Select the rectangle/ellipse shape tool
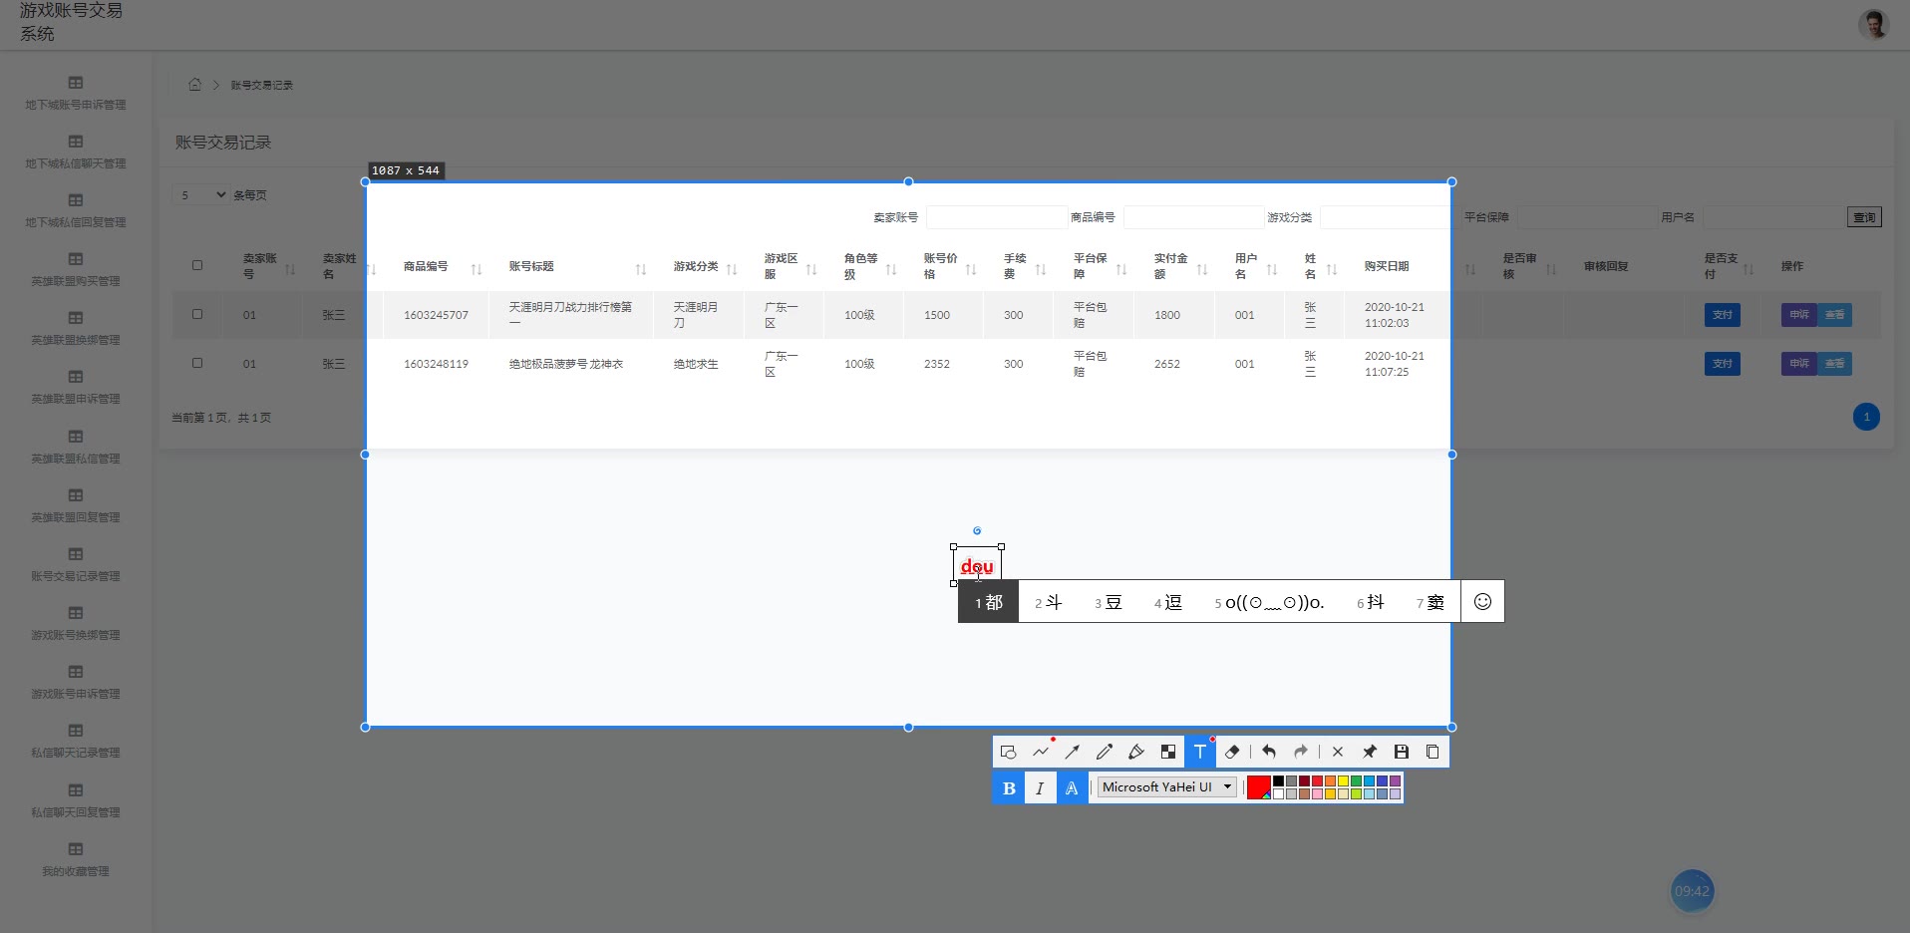1910x933 pixels. [1008, 752]
